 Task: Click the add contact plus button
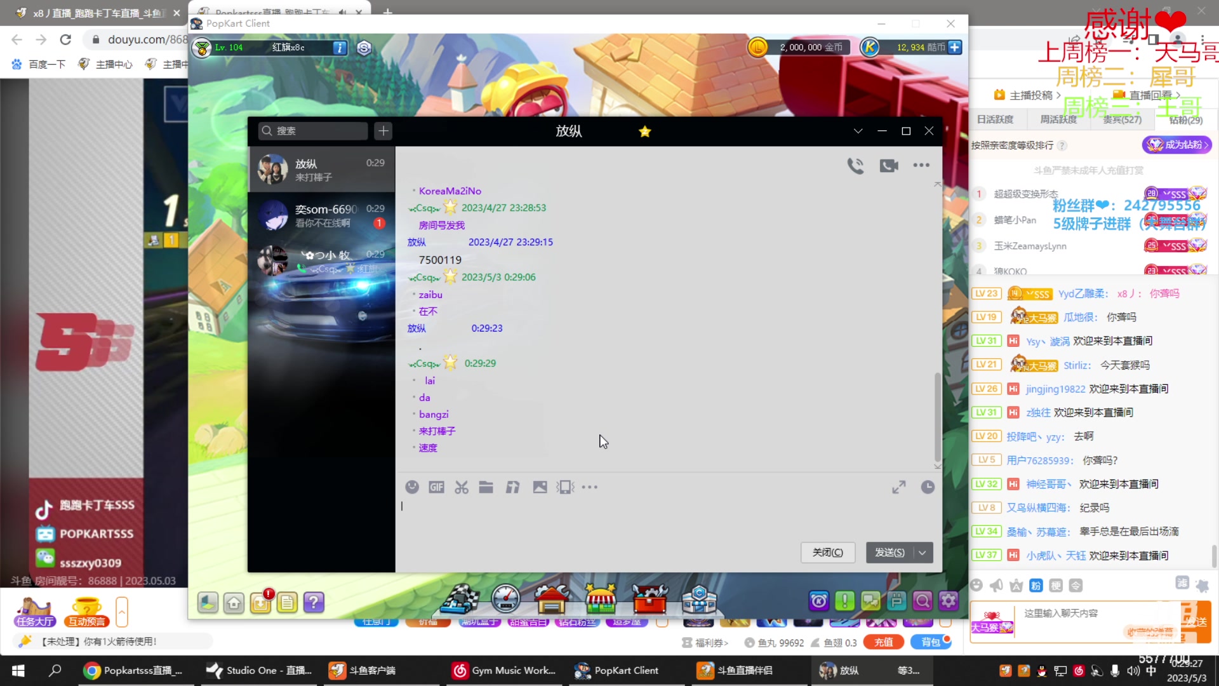pyautogui.click(x=383, y=131)
